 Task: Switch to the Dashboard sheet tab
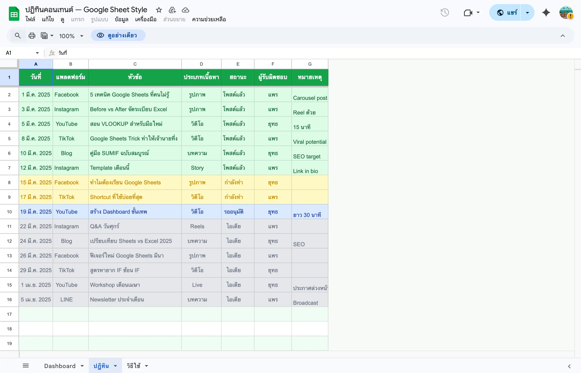(60, 366)
